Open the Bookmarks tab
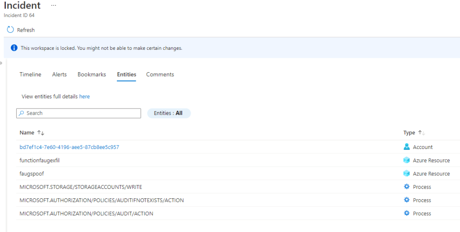 [92, 74]
